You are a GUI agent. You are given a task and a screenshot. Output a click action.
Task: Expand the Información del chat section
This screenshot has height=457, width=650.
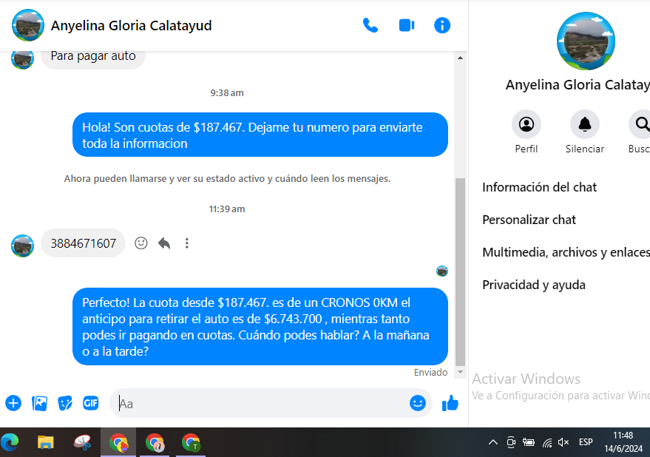click(540, 187)
